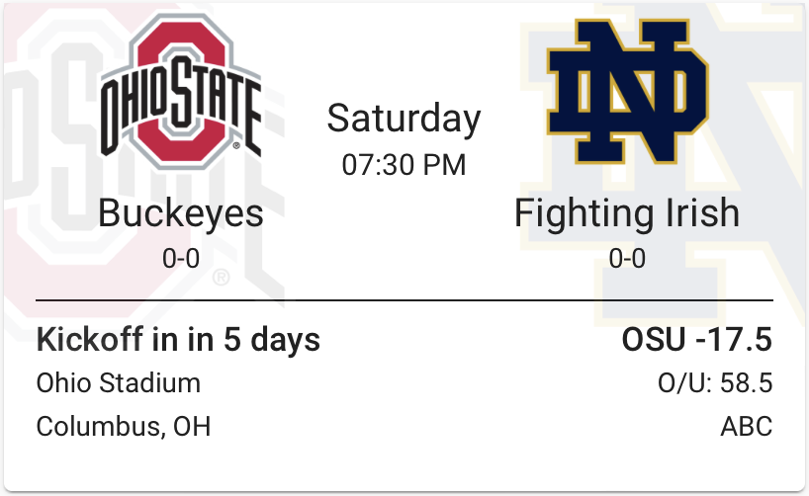This screenshot has width=809, height=496.
Task: Click the registered trademark symbol beside Ohio State logo
Action: click(237, 146)
